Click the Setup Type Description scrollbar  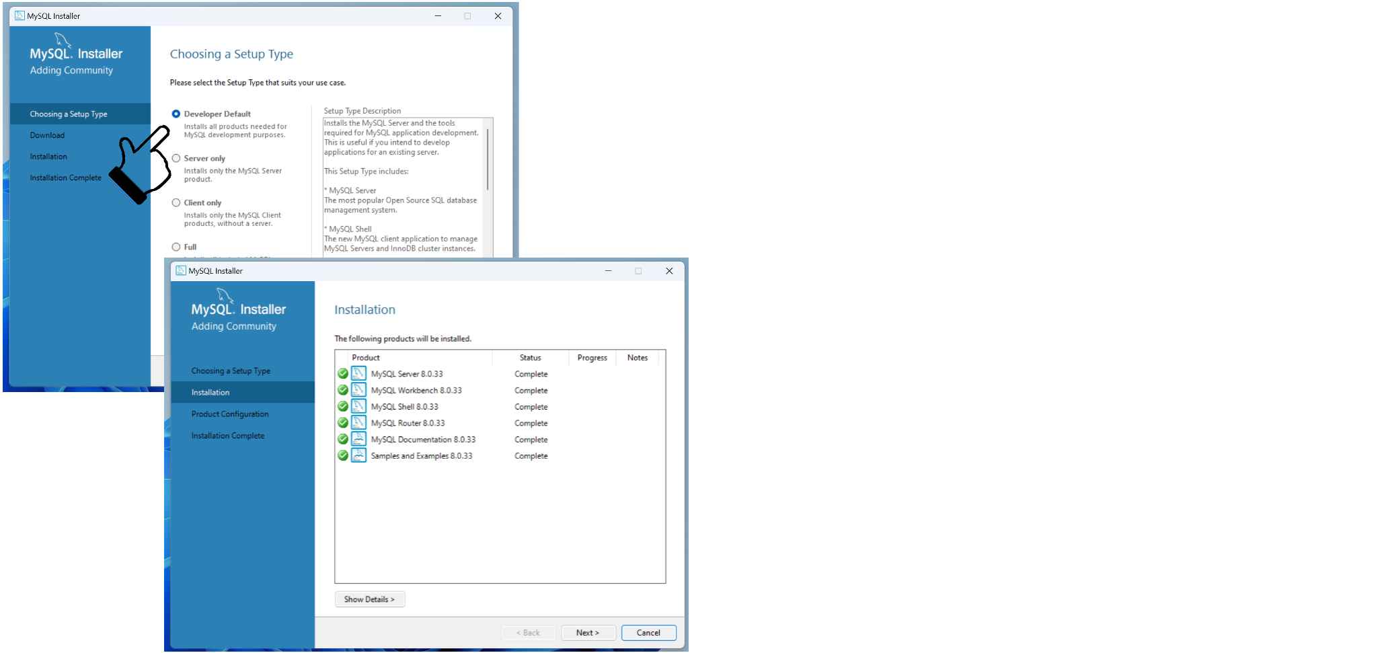pos(488,159)
